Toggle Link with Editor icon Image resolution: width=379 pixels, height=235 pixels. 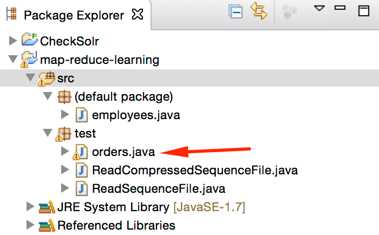click(x=259, y=11)
